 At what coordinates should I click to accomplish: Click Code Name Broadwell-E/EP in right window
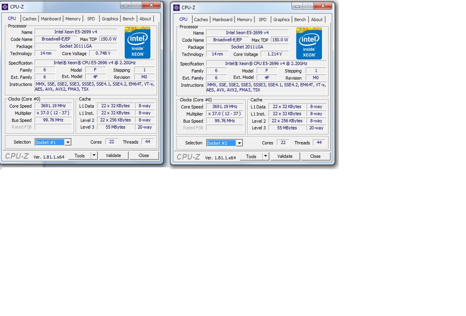pos(227,40)
